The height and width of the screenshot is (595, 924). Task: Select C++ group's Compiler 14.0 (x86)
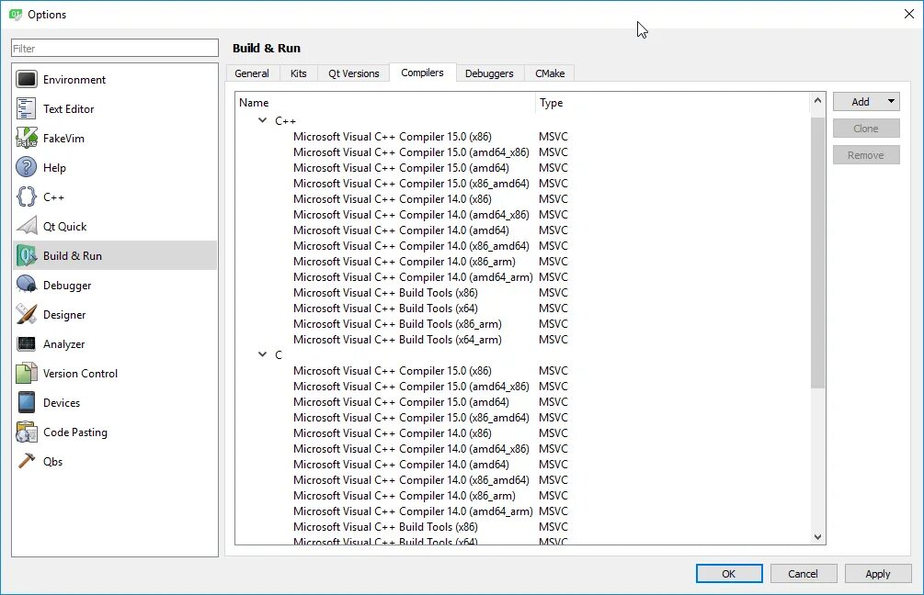coord(393,199)
